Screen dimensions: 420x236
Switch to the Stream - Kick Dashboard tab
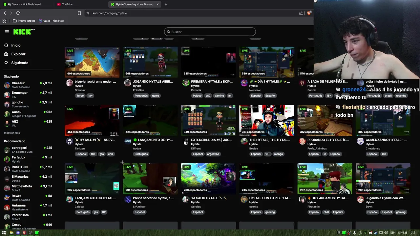[x=26, y=4]
